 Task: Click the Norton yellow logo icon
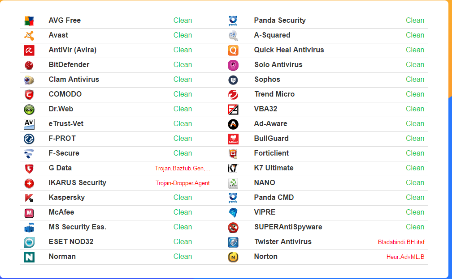233,257
